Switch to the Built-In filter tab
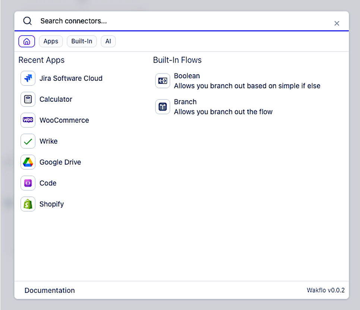Image resolution: width=360 pixels, height=310 pixels. coord(82,41)
